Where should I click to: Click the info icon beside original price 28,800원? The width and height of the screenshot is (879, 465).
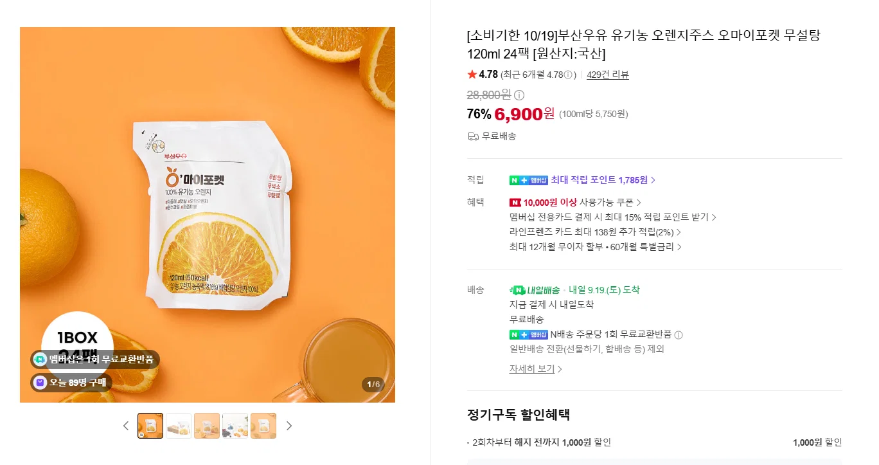[x=519, y=95]
